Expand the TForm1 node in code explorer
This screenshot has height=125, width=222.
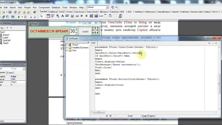(67, 45)
